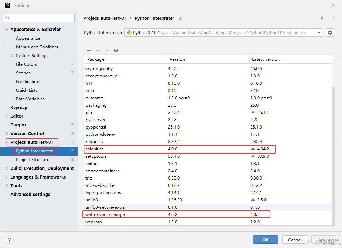Open the interpreter gear settings icon
The image size is (342, 248).
click(x=330, y=33)
